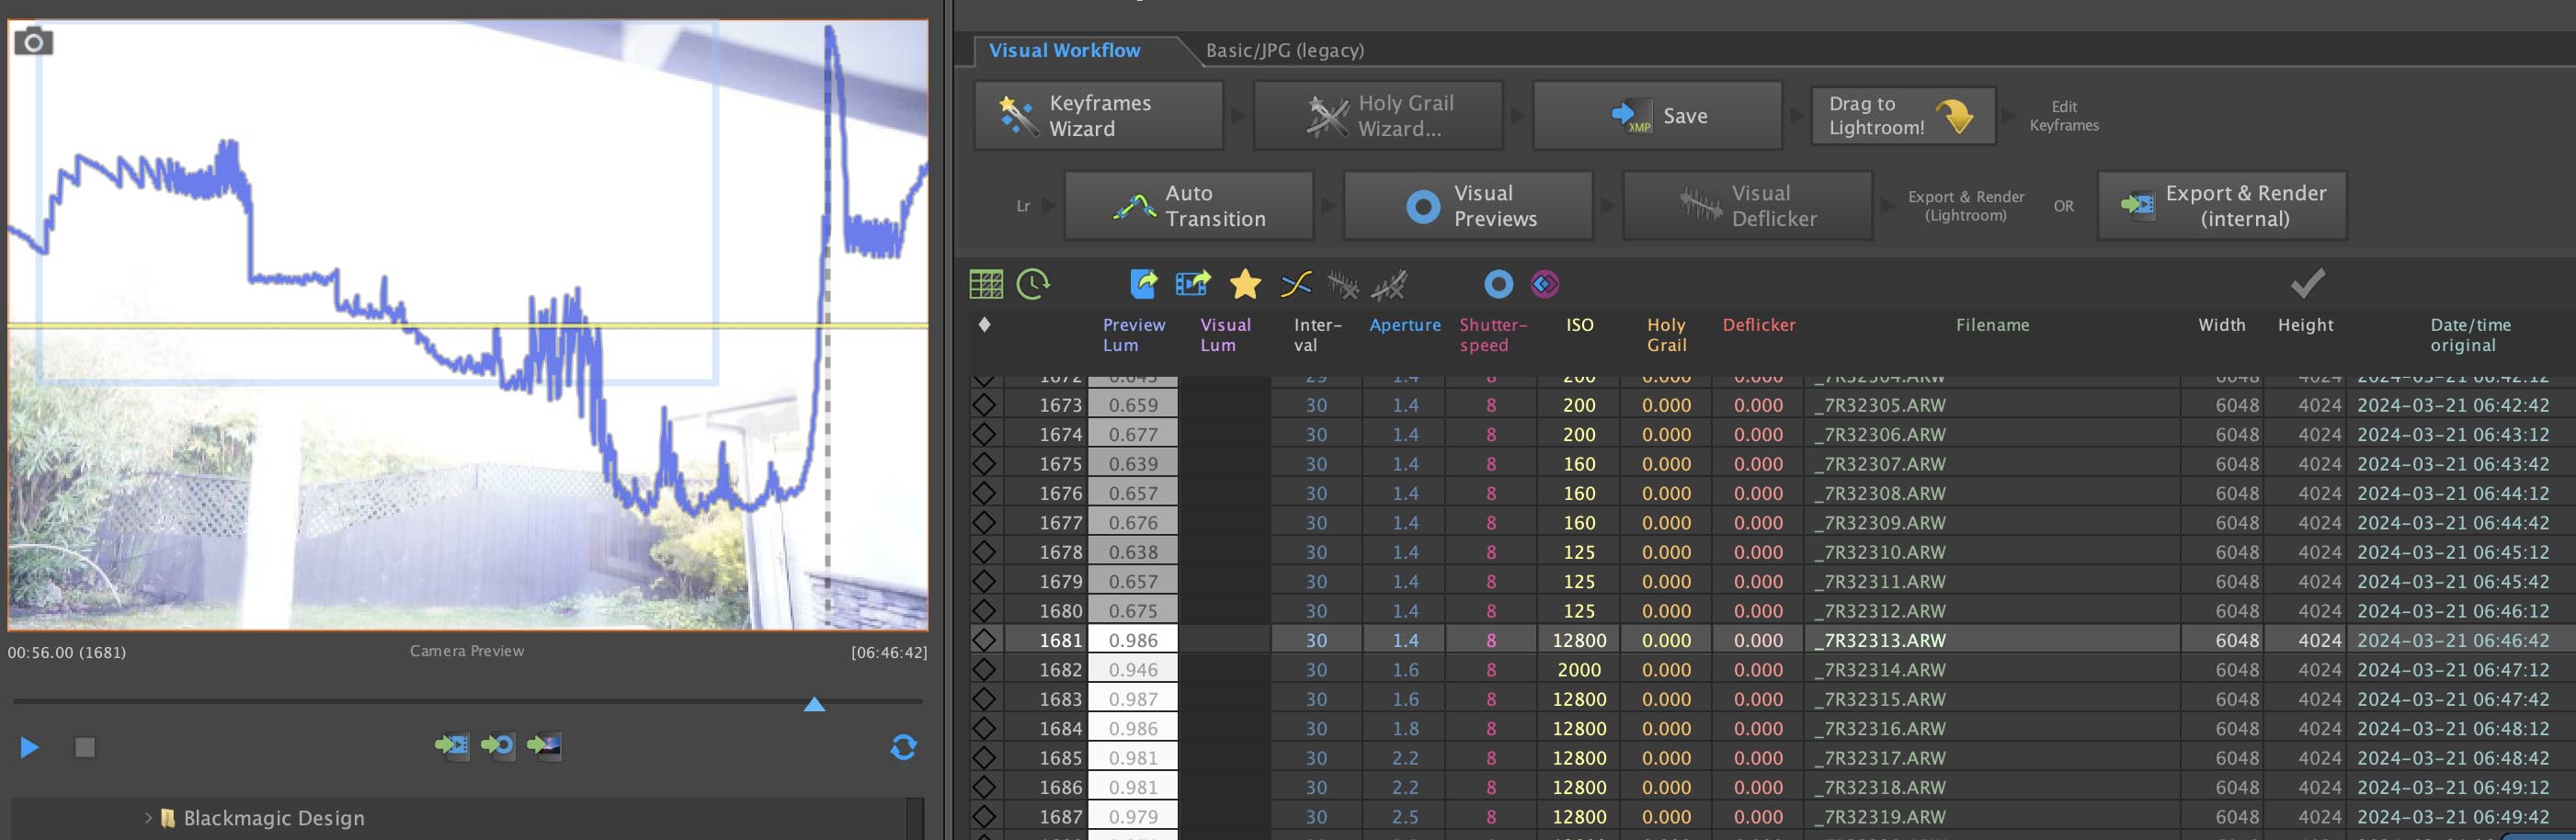Select the Visual Workflow tab

(x=1064, y=50)
